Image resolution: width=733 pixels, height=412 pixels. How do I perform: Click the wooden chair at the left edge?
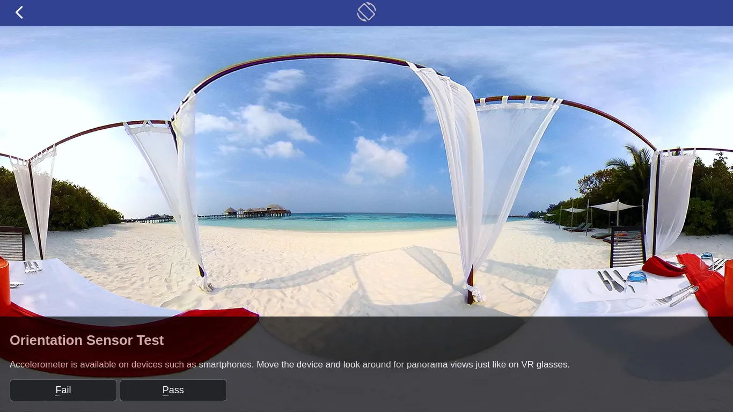(12, 243)
